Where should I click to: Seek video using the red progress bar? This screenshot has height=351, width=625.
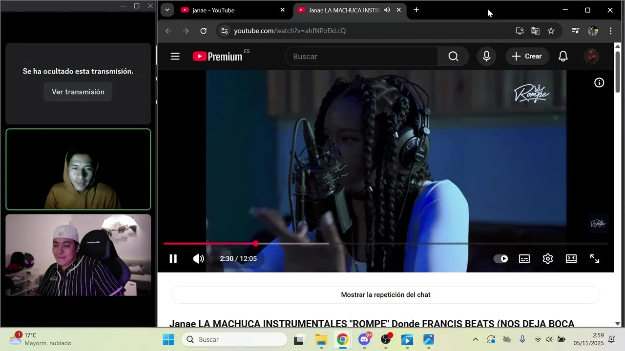(386, 243)
